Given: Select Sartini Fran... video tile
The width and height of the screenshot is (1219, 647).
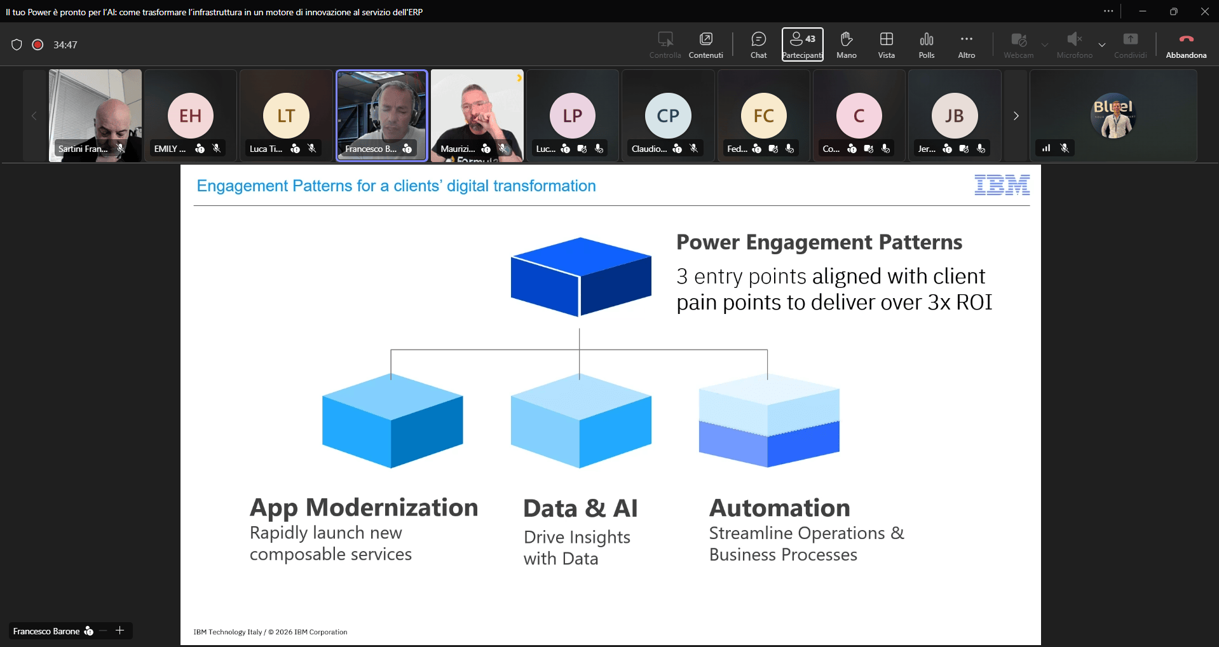Looking at the screenshot, I should pos(95,116).
